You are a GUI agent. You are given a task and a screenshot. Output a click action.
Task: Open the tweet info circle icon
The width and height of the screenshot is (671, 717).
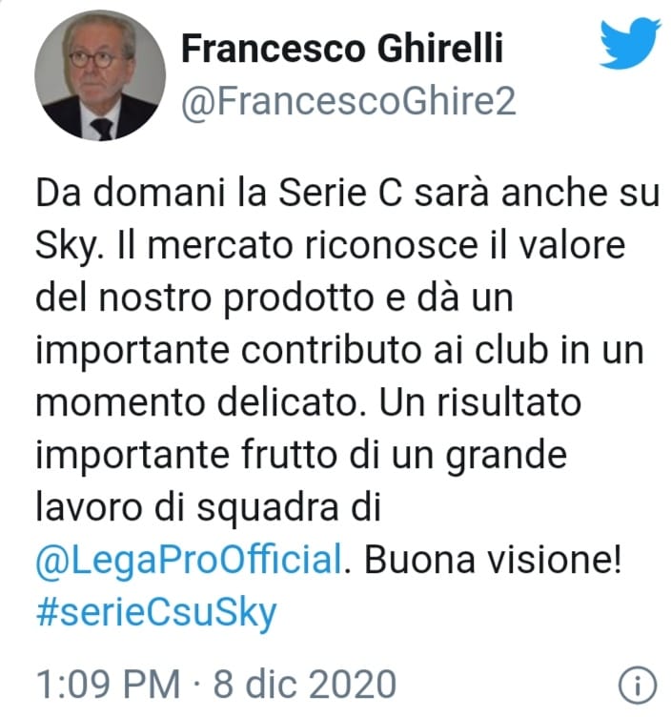click(638, 685)
